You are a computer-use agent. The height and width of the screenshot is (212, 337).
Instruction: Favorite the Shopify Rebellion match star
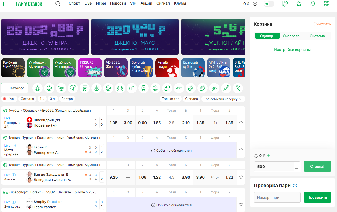241,204
